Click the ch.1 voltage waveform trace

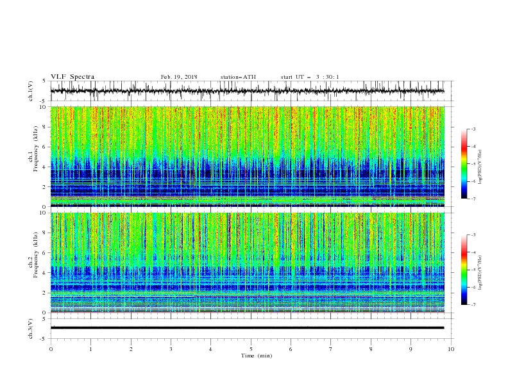(x=247, y=91)
